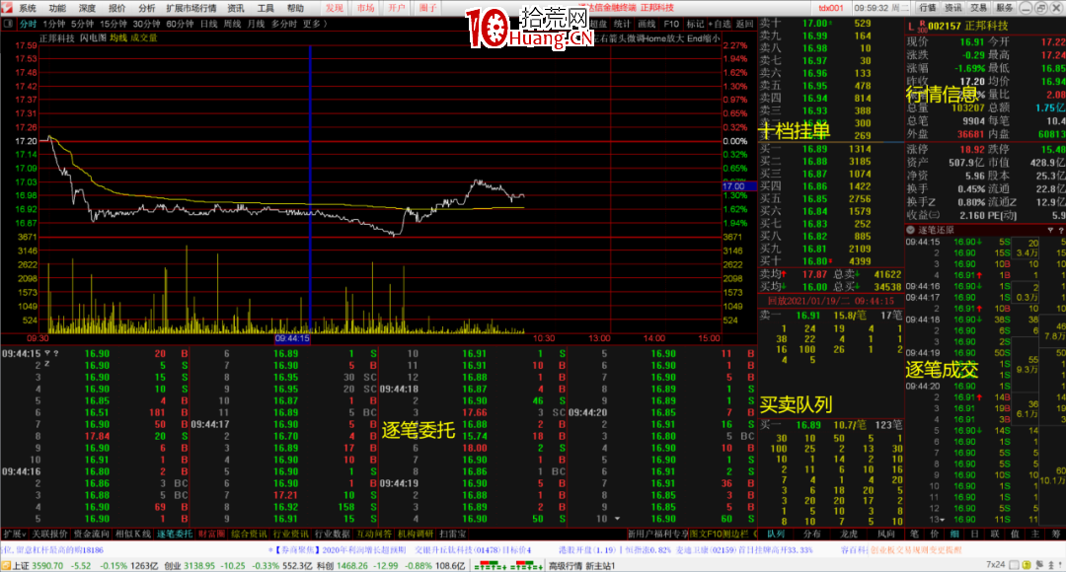1066x572 pixels.
Task: Open the 深度 menu
Action: (x=87, y=8)
